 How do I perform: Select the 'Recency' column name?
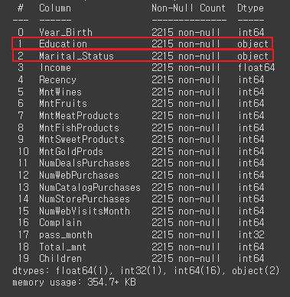[57, 80]
